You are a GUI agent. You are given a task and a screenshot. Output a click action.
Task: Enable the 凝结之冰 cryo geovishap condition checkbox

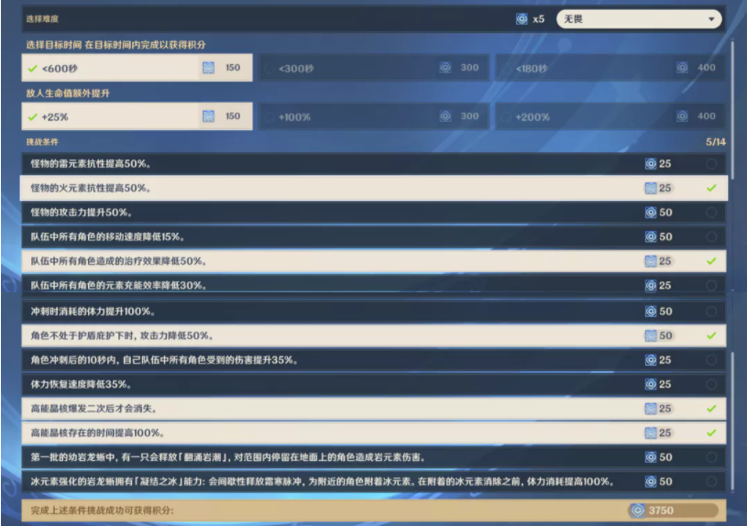(711, 482)
